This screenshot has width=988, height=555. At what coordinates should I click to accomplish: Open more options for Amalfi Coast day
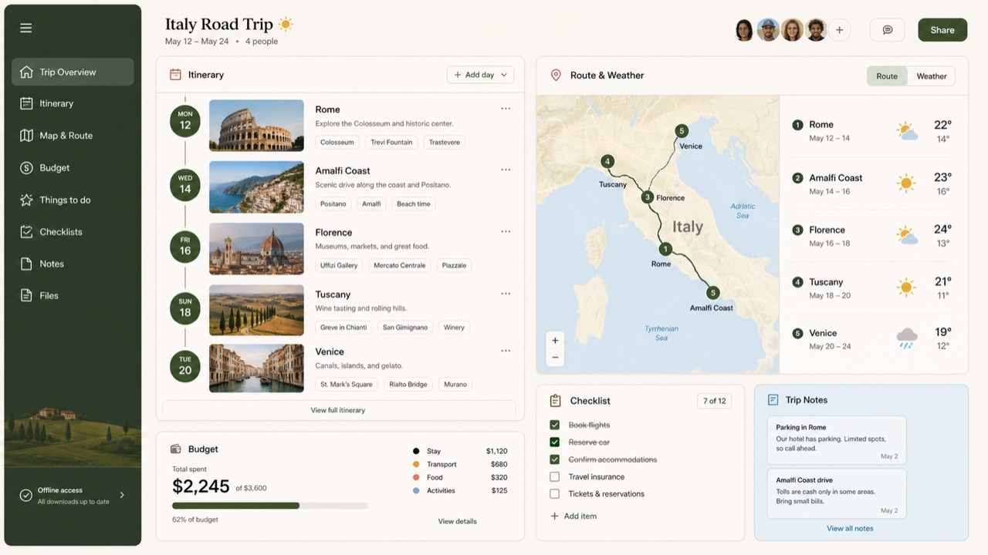coord(506,170)
